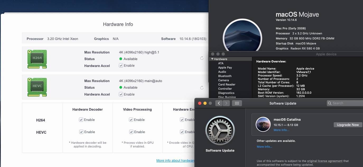Collapse the Hardware tree in System Information
Image resolution: width=363 pixels, height=167 pixels.
(x=212, y=59)
